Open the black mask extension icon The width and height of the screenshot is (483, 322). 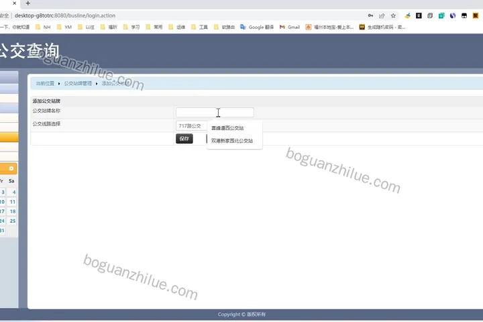pos(464,15)
